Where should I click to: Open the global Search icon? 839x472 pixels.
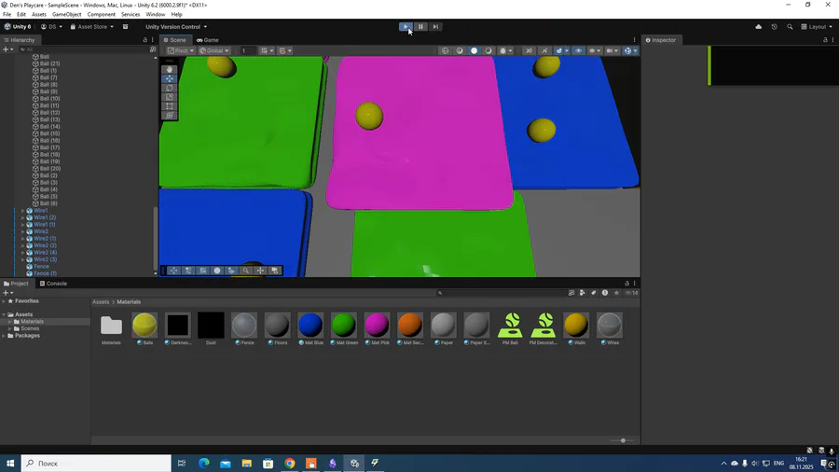coord(790,27)
